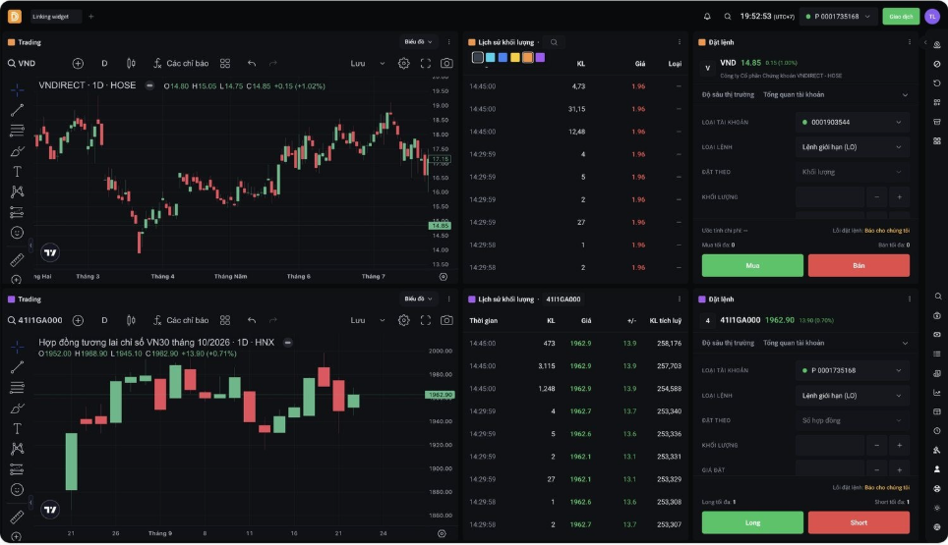The image size is (948, 545).
Task: Open Biểu đồ dropdown on 41I1GA000 widget
Action: 418,300
